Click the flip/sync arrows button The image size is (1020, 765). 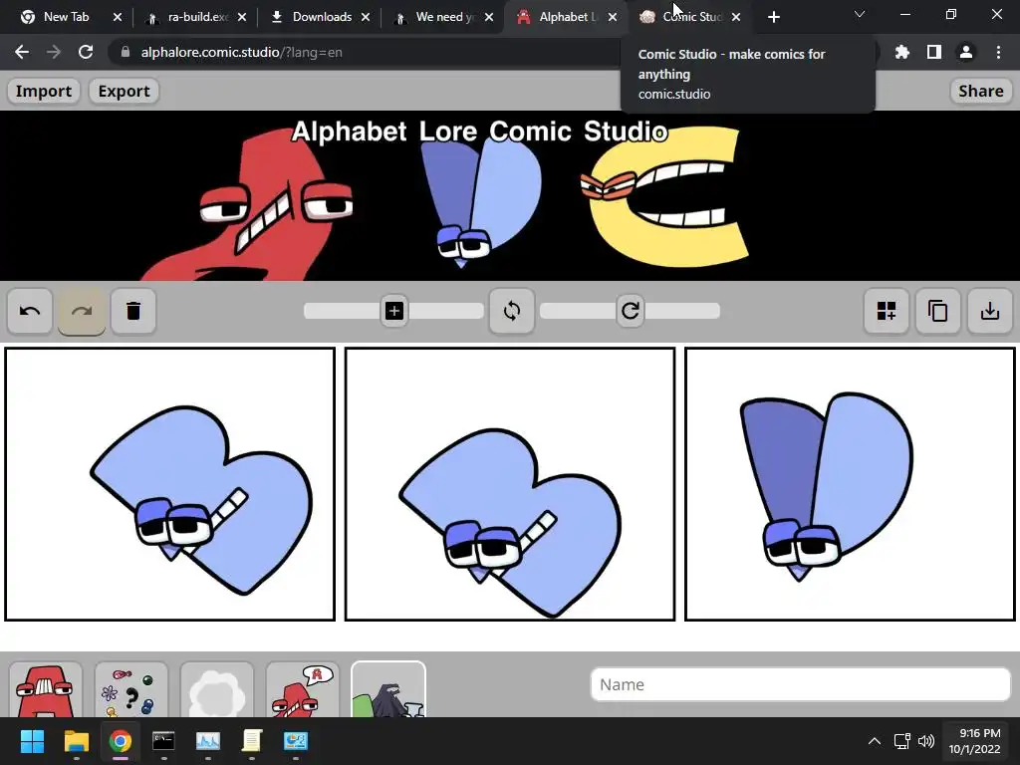click(512, 311)
